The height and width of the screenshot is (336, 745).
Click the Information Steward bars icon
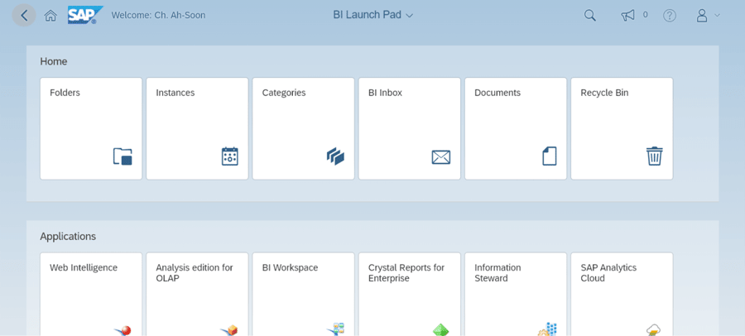(547, 329)
